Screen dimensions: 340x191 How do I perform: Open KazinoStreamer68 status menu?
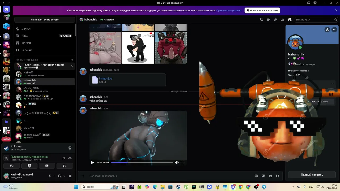(x=19, y=176)
